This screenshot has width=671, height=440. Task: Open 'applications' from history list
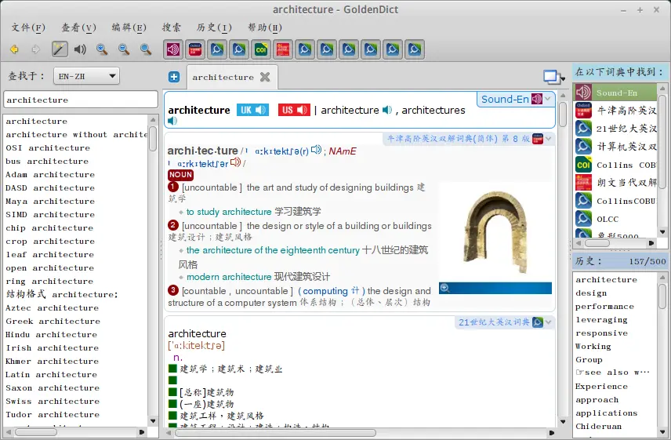point(607,413)
